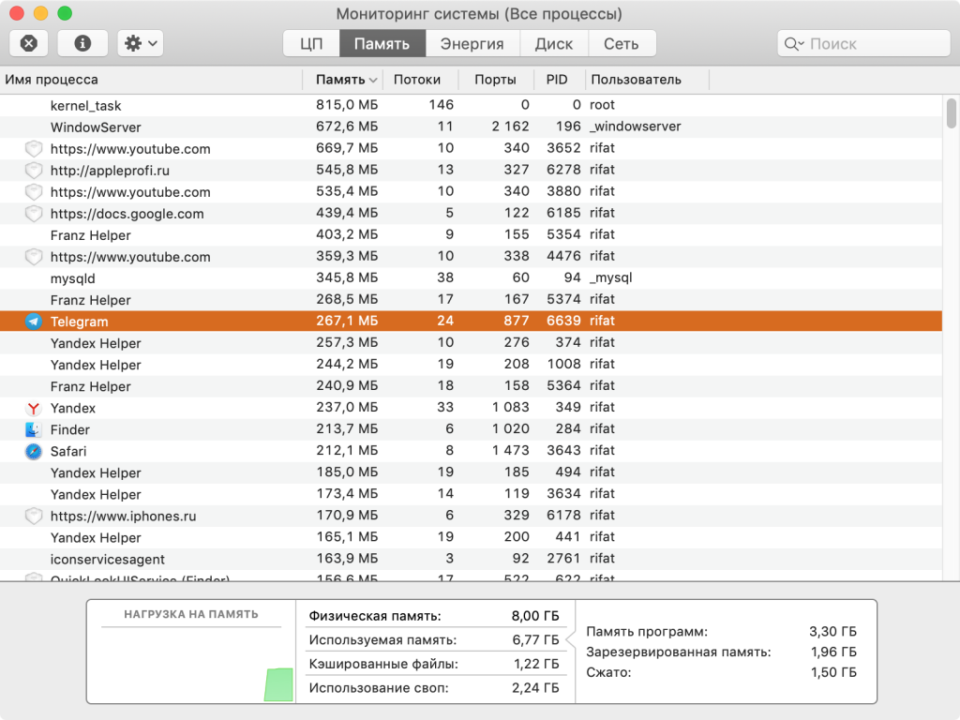The image size is (960, 720).
Task: Click the Finder icon in process list
Action: pyautogui.click(x=33, y=429)
